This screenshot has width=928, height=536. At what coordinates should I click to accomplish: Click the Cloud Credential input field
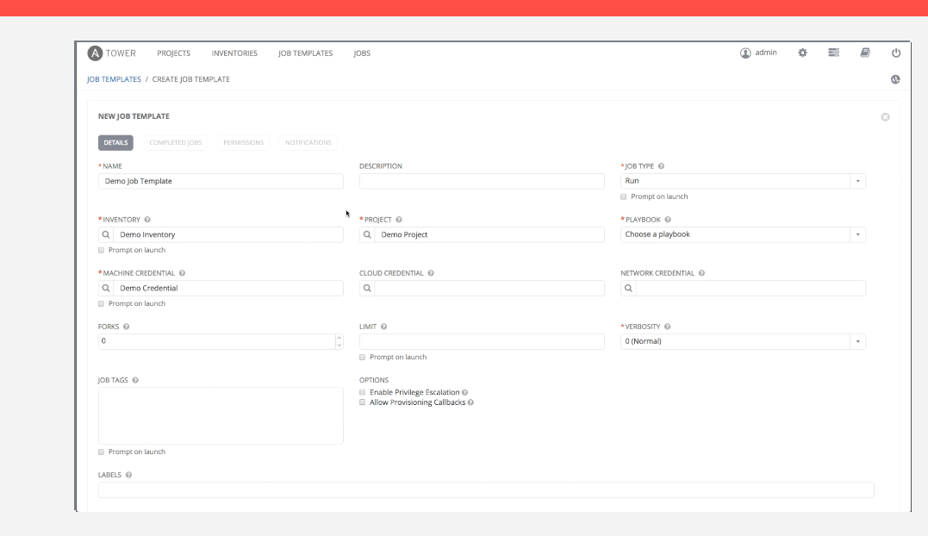tap(489, 288)
